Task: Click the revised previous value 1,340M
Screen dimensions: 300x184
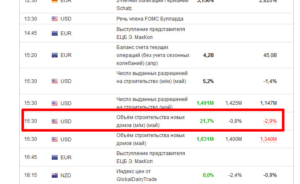Action: [268, 139]
